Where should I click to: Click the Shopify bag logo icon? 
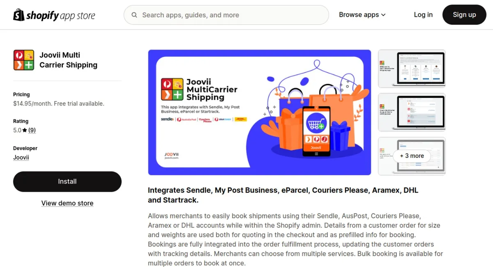(19, 15)
